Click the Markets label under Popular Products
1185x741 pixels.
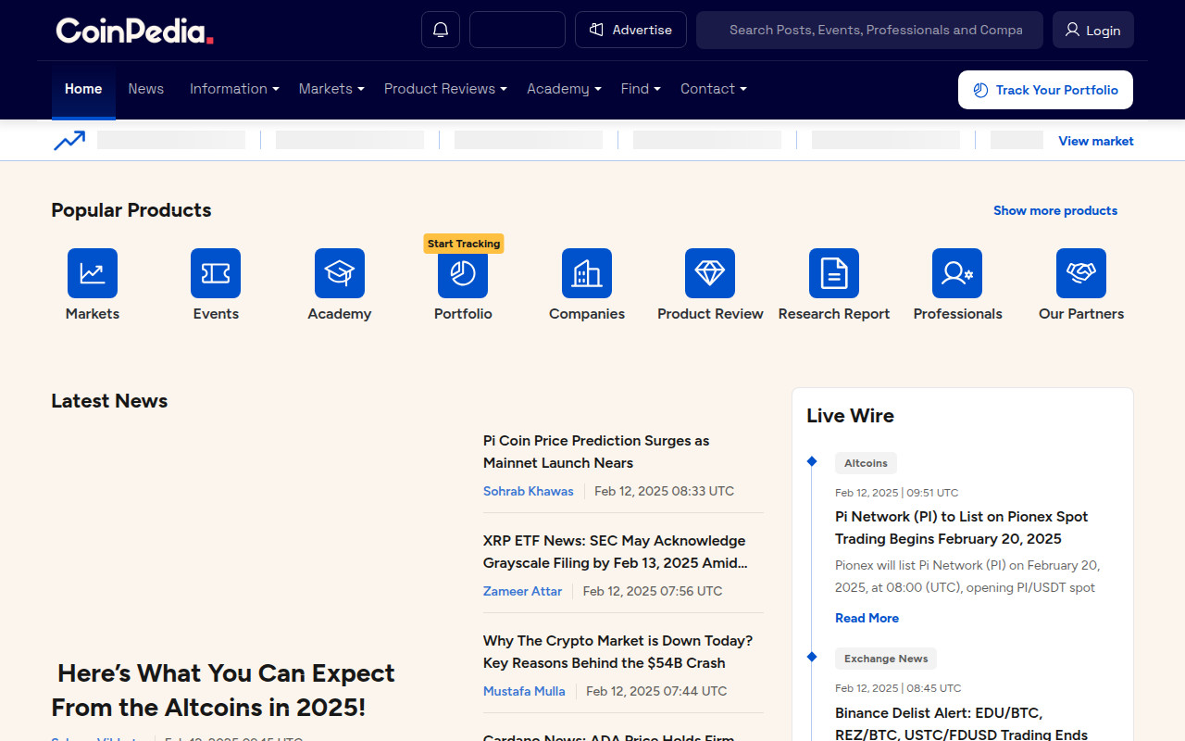93,314
